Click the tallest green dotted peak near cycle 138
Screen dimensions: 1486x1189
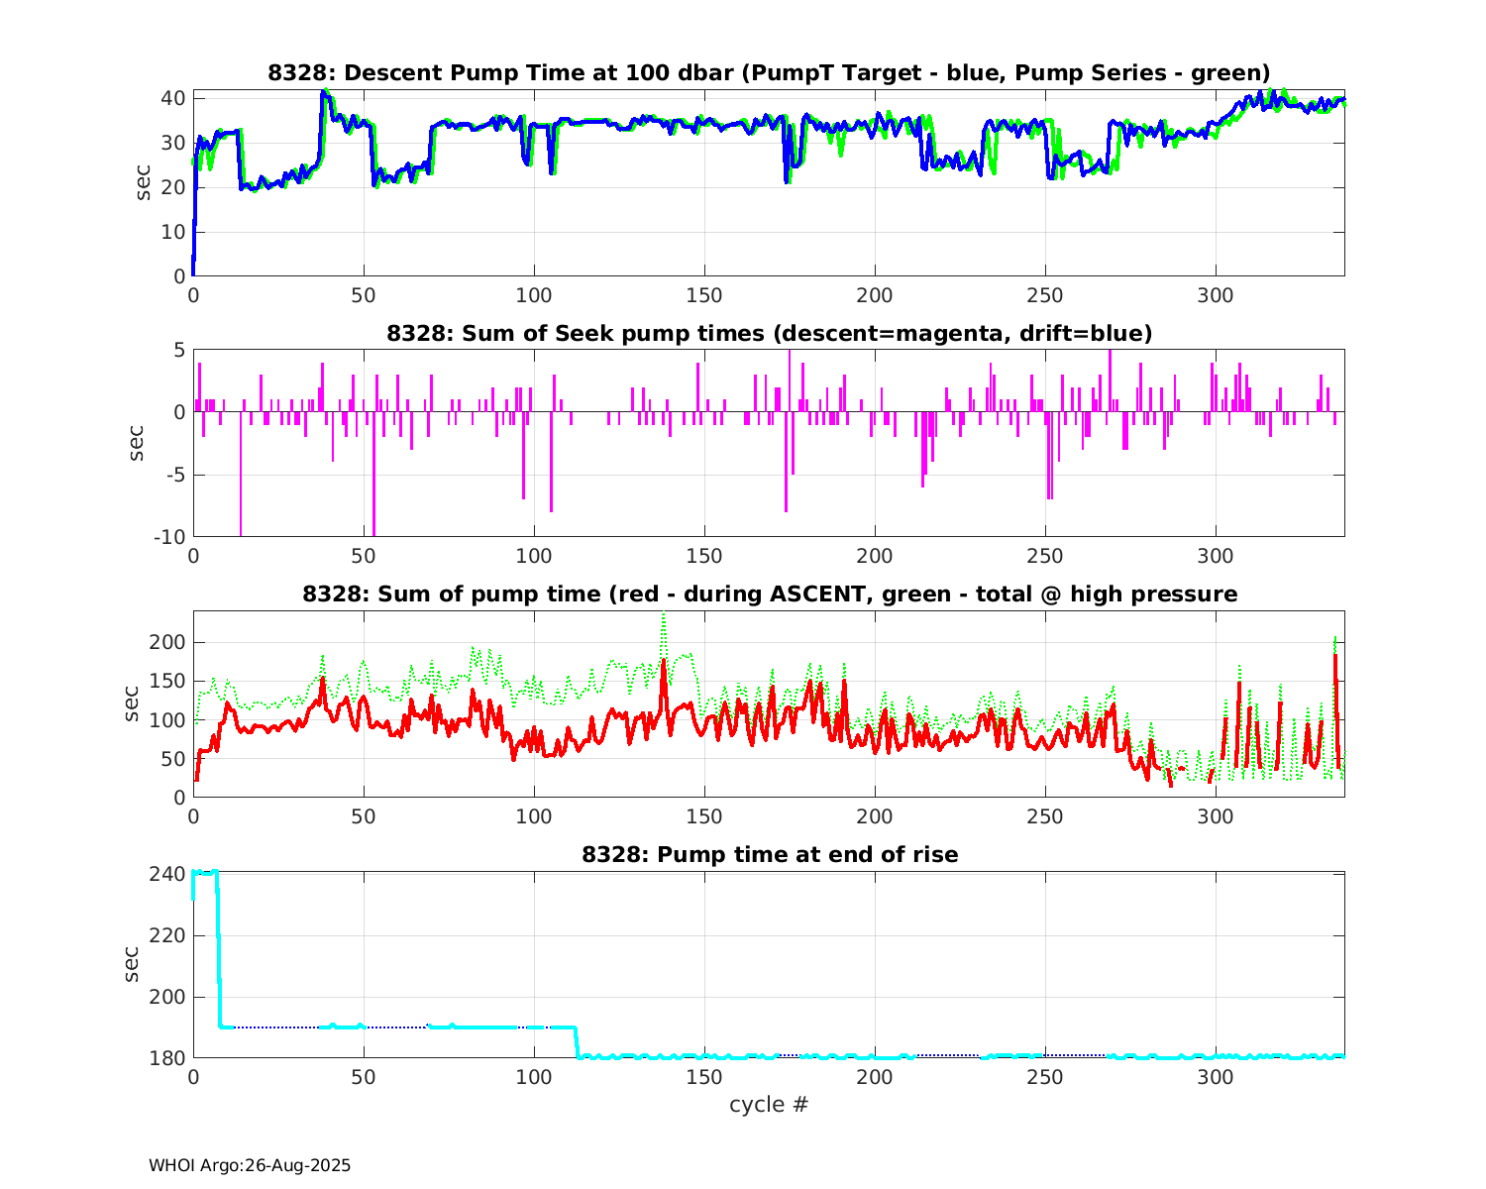click(x=663, y=616)
